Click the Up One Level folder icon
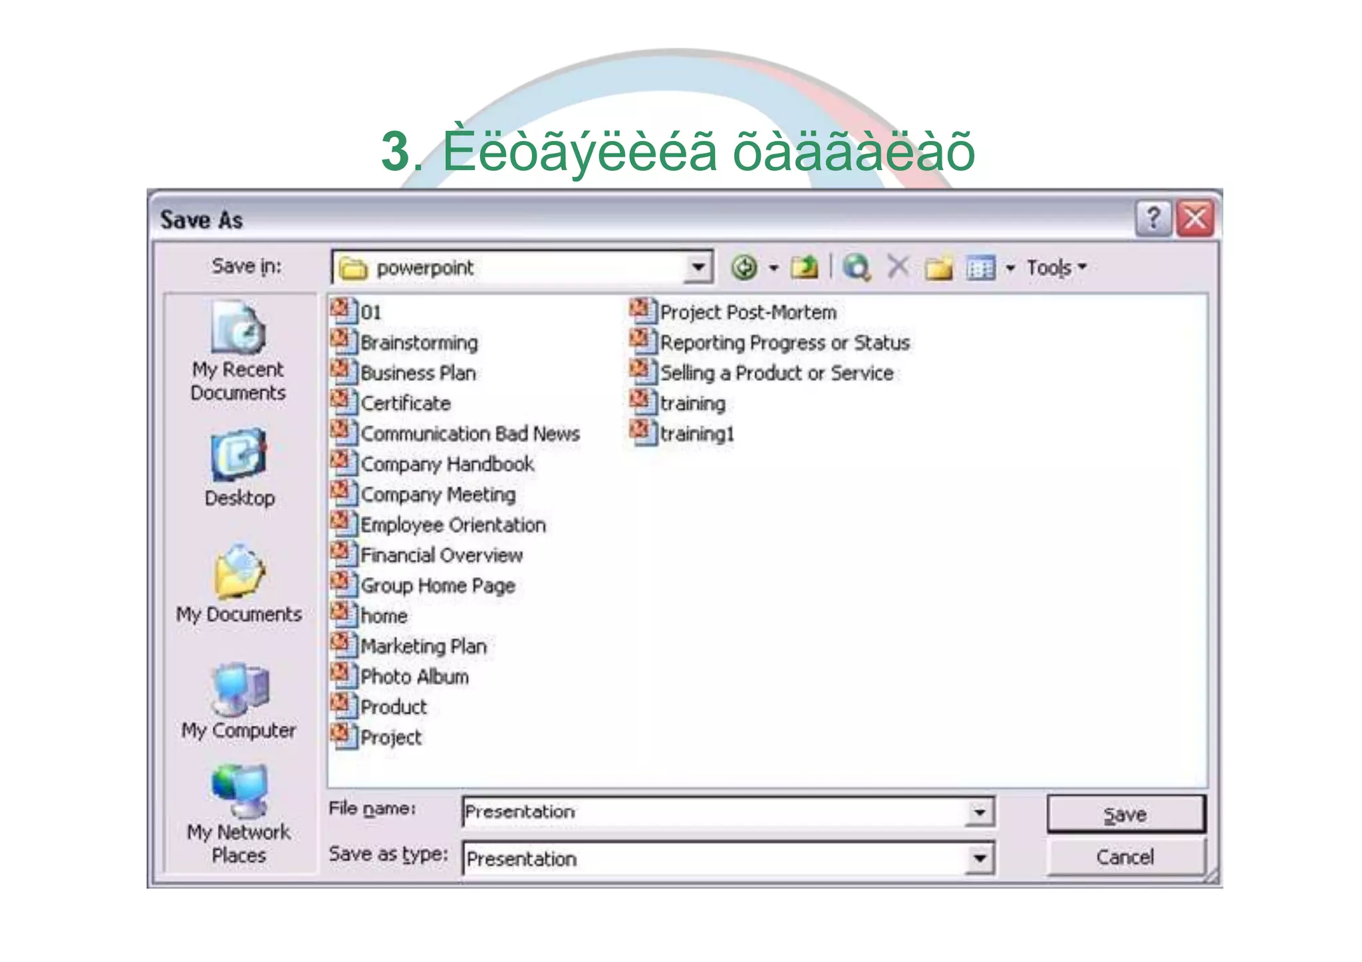 click(804, 267)
